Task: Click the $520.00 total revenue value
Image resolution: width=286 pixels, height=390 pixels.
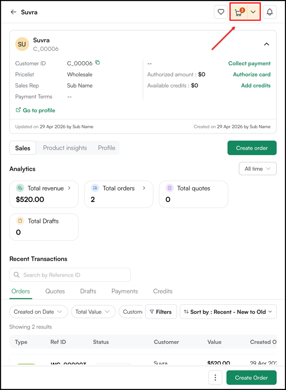Action: tap(30, 199)
